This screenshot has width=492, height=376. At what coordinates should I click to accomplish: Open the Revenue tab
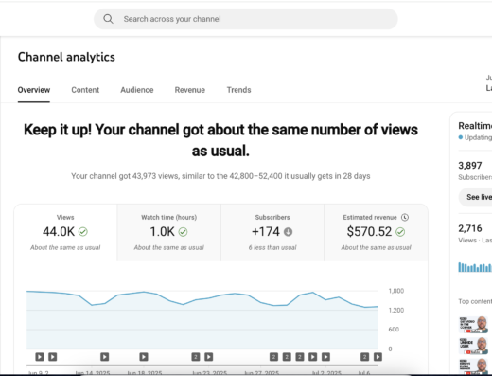[190, 90]
